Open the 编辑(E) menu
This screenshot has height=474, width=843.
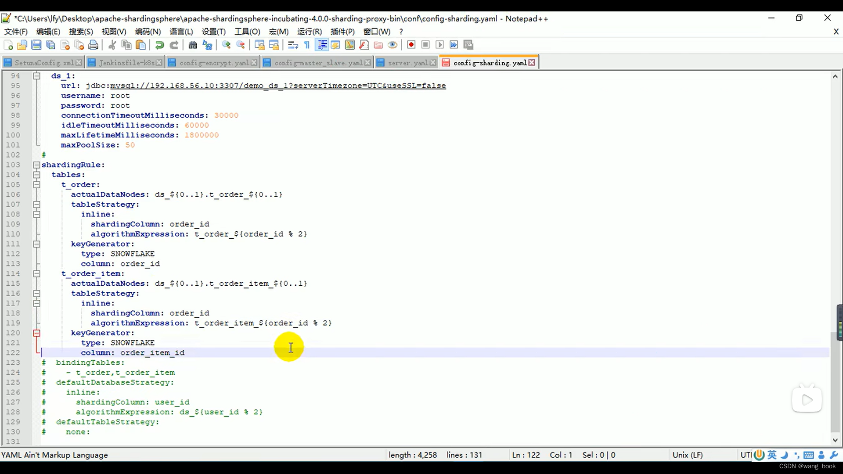(48, 32)
